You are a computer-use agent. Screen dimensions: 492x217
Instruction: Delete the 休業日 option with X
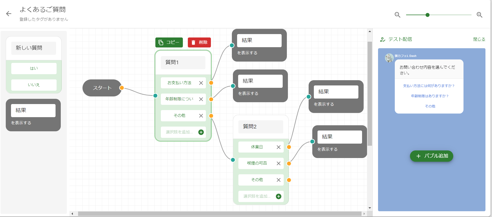tap(278, 147)
